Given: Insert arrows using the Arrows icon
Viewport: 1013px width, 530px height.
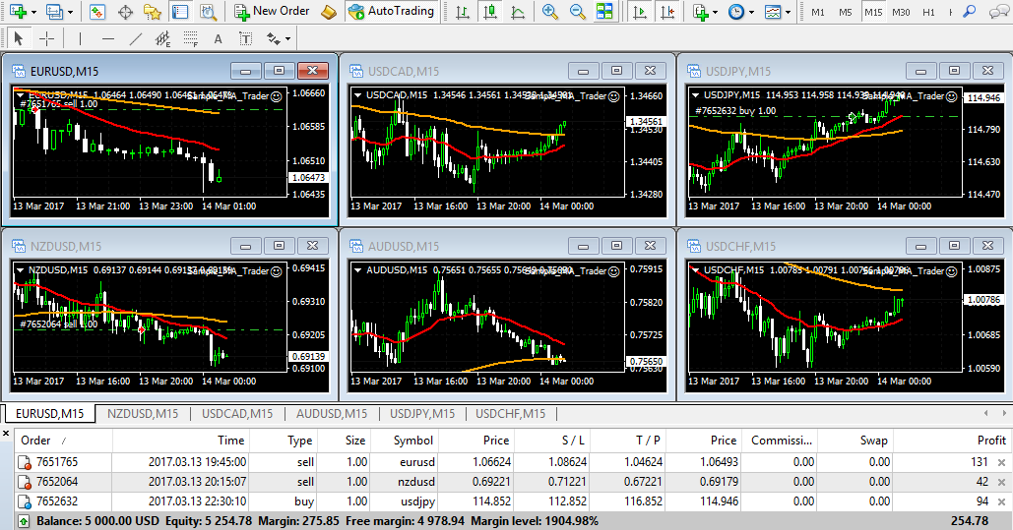Looking at the screenshot, I should pos(274,38).
